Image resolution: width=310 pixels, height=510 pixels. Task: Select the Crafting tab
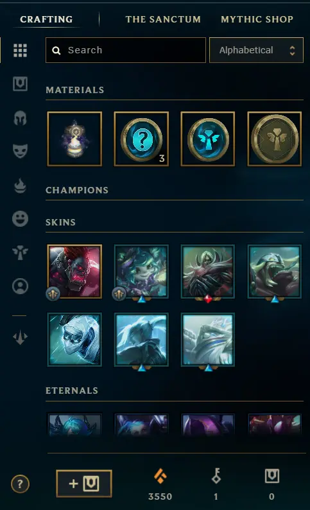click(46, 19)
